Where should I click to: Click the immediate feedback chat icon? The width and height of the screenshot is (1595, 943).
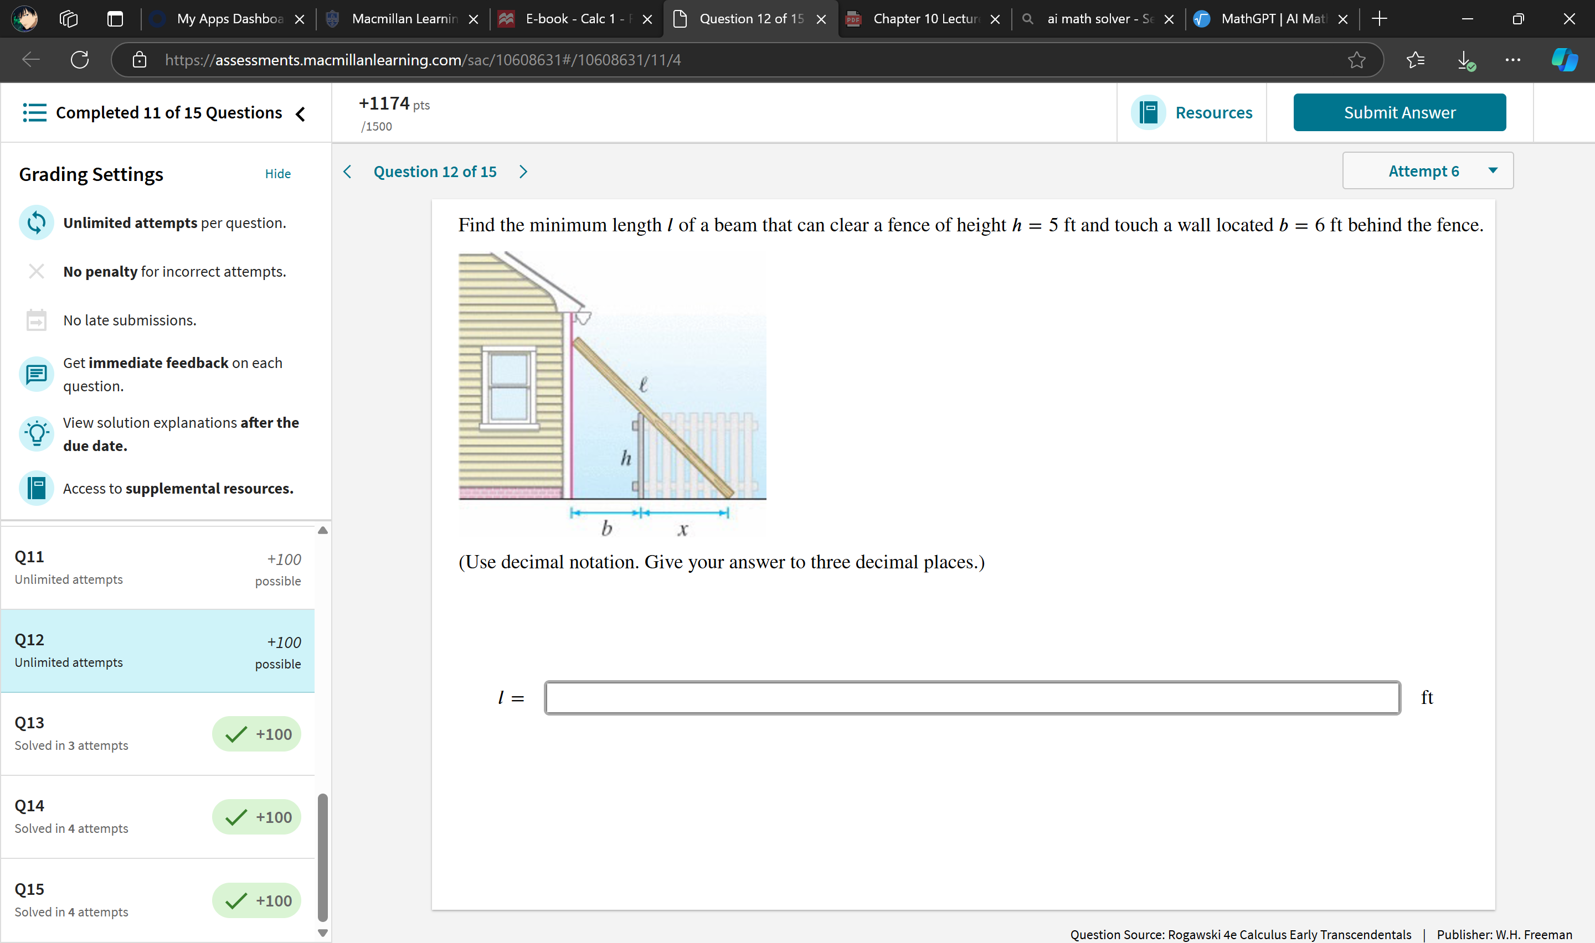pos(36,374)
